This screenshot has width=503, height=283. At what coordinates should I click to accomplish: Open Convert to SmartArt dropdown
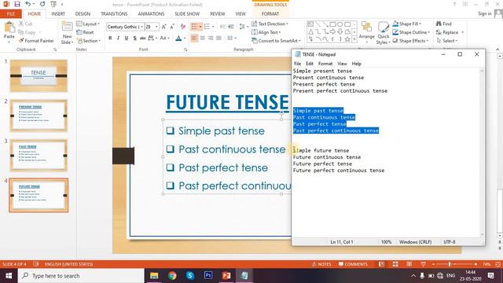(276, 41)
